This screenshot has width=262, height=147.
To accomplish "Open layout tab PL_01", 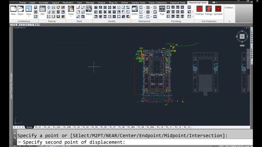I will point(38,127).
